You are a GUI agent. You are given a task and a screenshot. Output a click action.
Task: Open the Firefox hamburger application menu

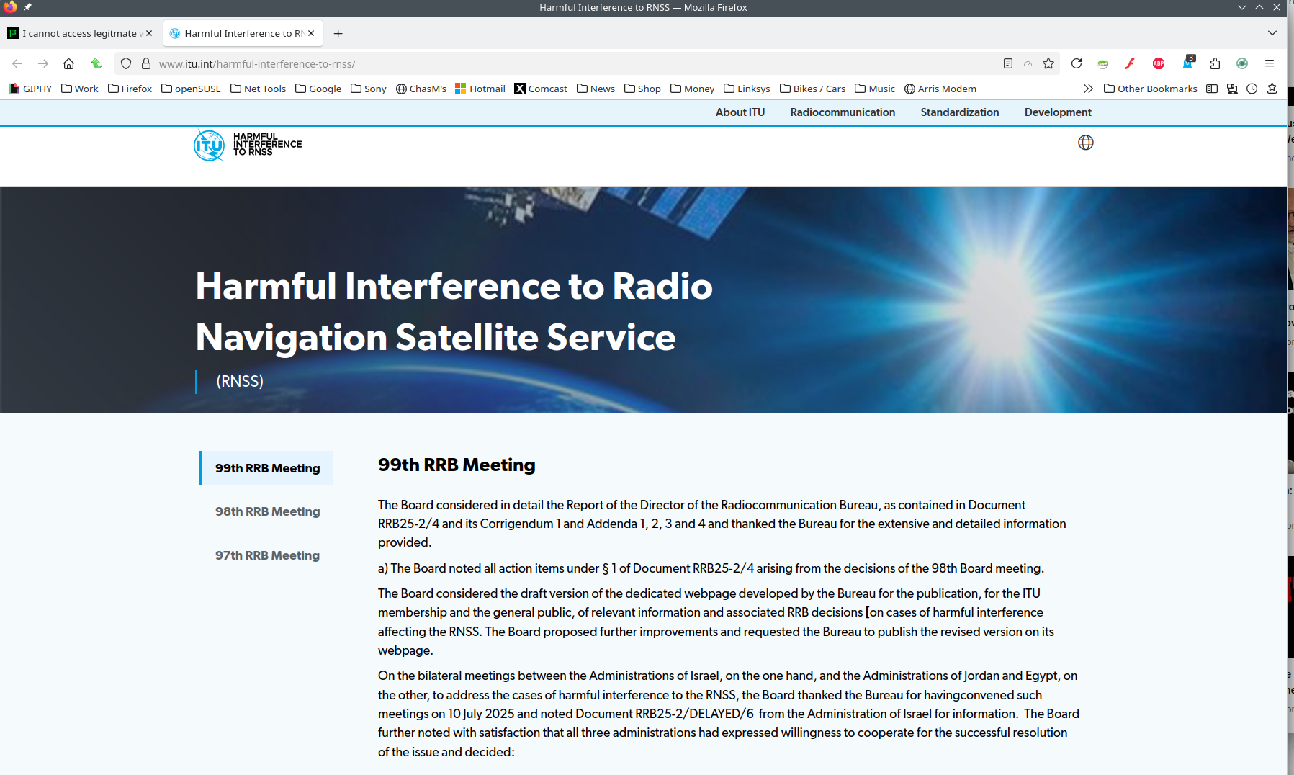[1270, 63]
